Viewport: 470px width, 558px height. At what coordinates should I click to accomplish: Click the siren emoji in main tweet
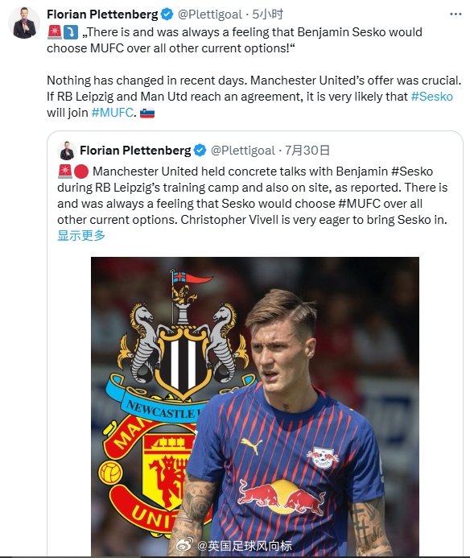[54, 32]
